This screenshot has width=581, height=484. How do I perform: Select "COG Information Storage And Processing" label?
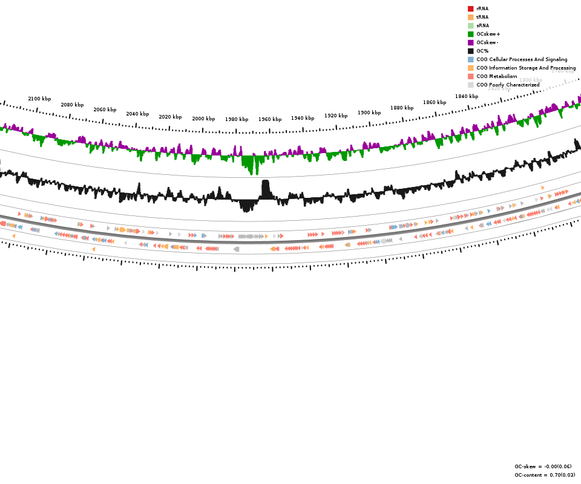pyautogui.click(x=526, y=68)
